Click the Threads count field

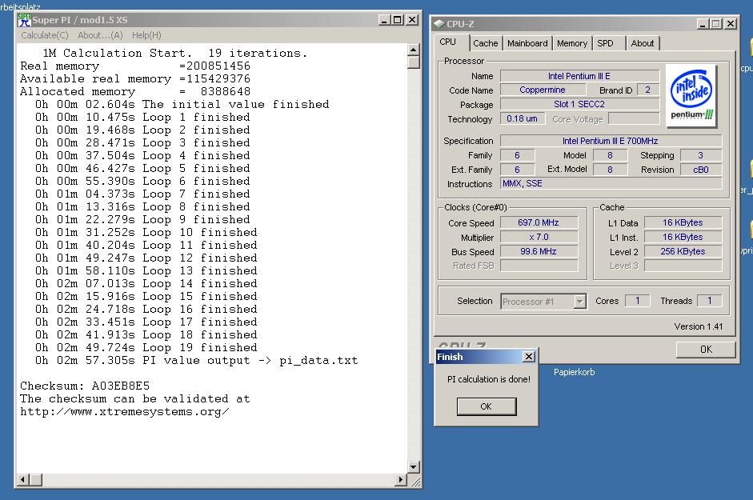coord(709,301)
